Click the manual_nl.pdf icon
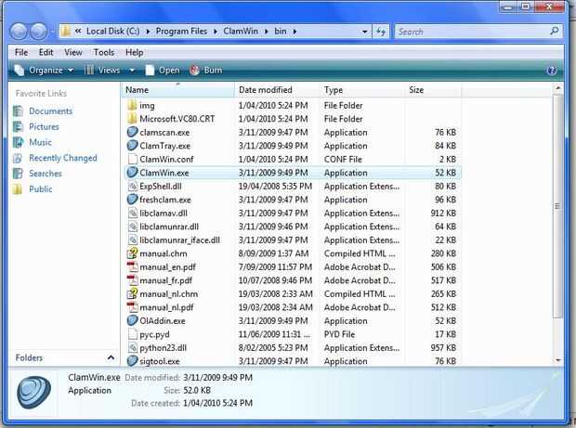576x428 pixels. (x=132, y=307)
